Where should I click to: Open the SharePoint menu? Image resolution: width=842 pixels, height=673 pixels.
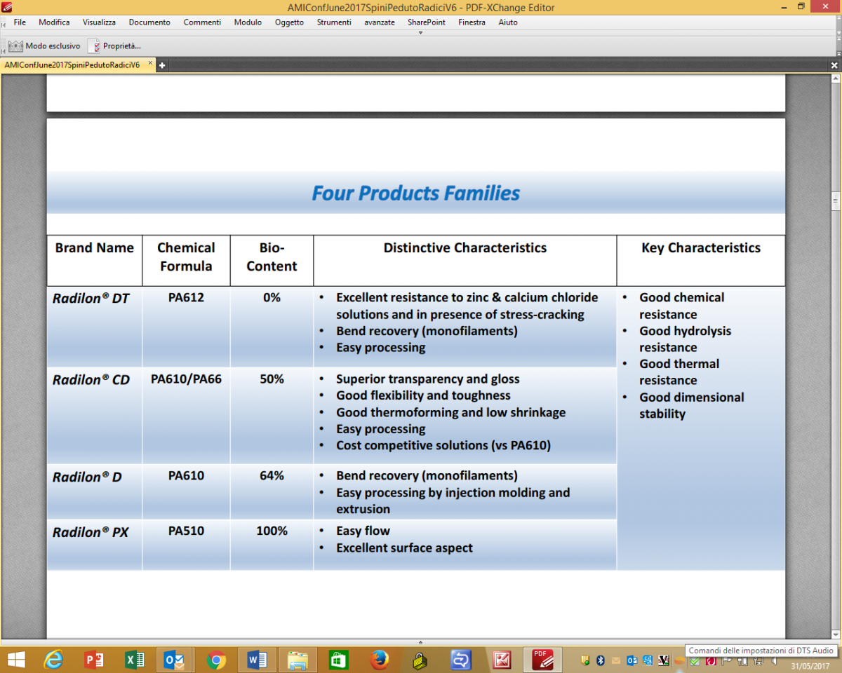coord(427,22)
